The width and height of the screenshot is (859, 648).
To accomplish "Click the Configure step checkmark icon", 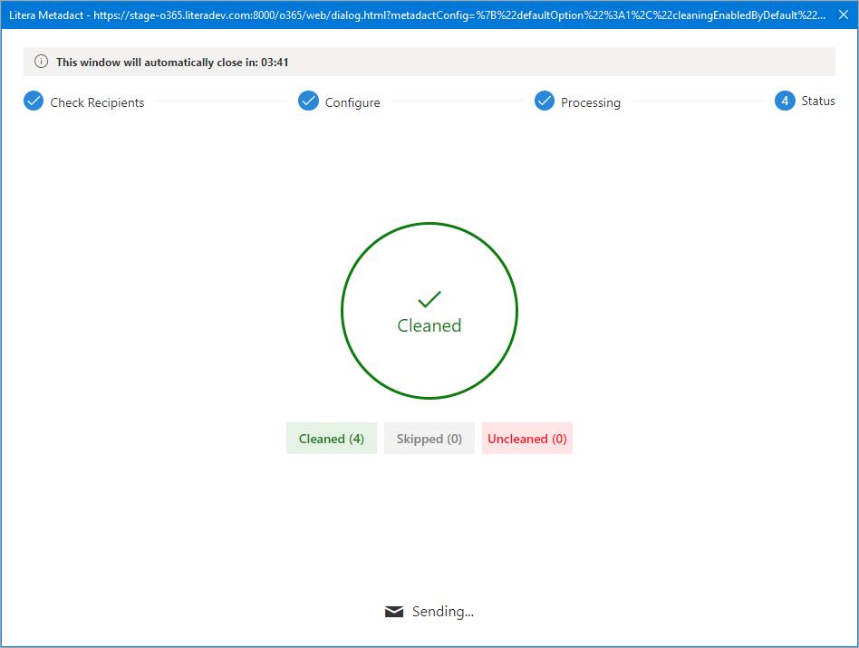I will coord(308,101).
